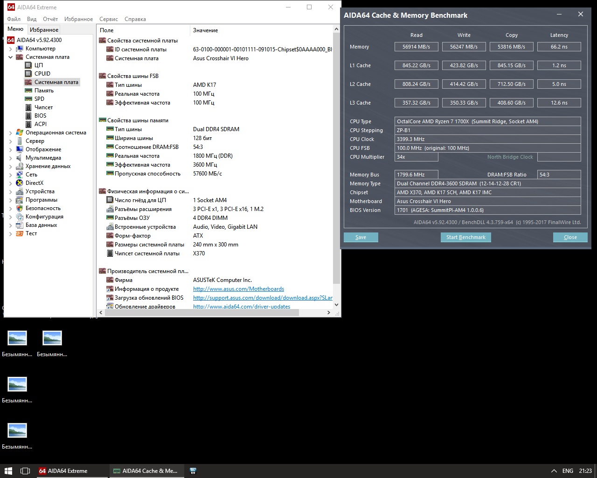Select the BIOS icon in tree
The height and width of the screenshot is (478, 597).
coord(28,116)
